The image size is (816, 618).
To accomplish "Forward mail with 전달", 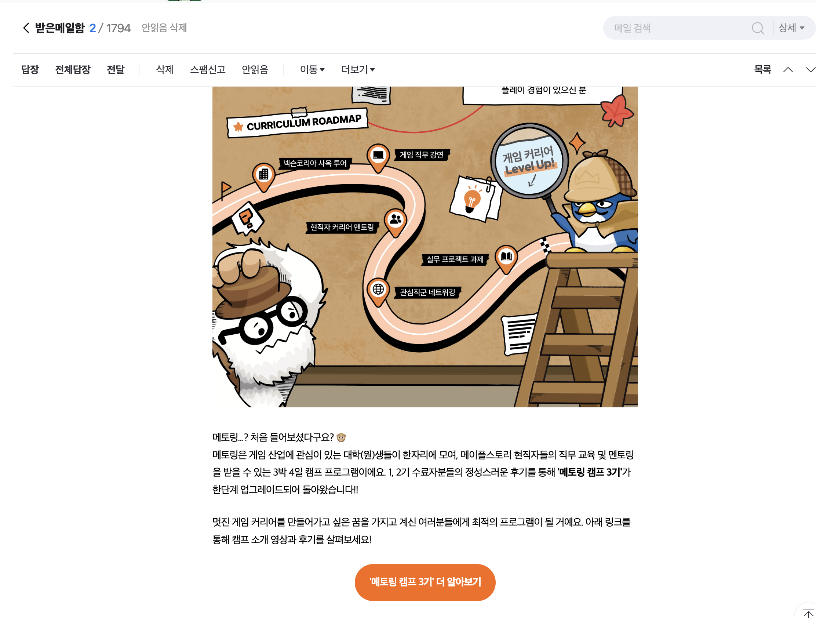I will (116, 70).
